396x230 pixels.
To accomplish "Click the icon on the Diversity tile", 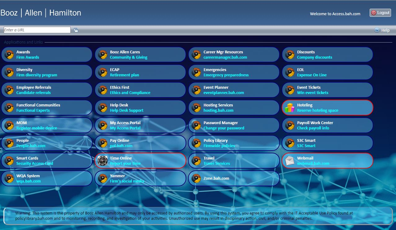I will pos(9,72).
